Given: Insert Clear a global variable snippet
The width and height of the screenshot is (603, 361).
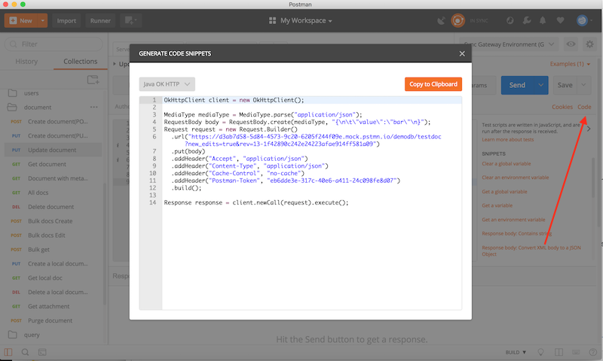Looking at the screenshot, I should coord(506,164).
